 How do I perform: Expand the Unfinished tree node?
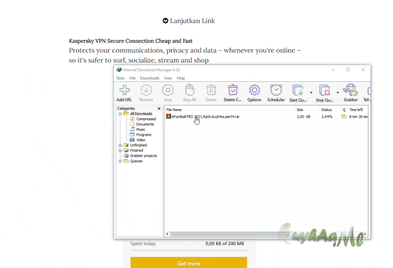pyautogui.click(x=120, y=145)
